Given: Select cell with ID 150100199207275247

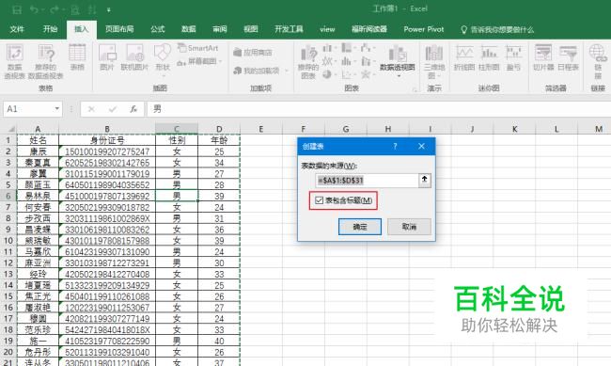Looking at the screenshot, I should 107,151.
